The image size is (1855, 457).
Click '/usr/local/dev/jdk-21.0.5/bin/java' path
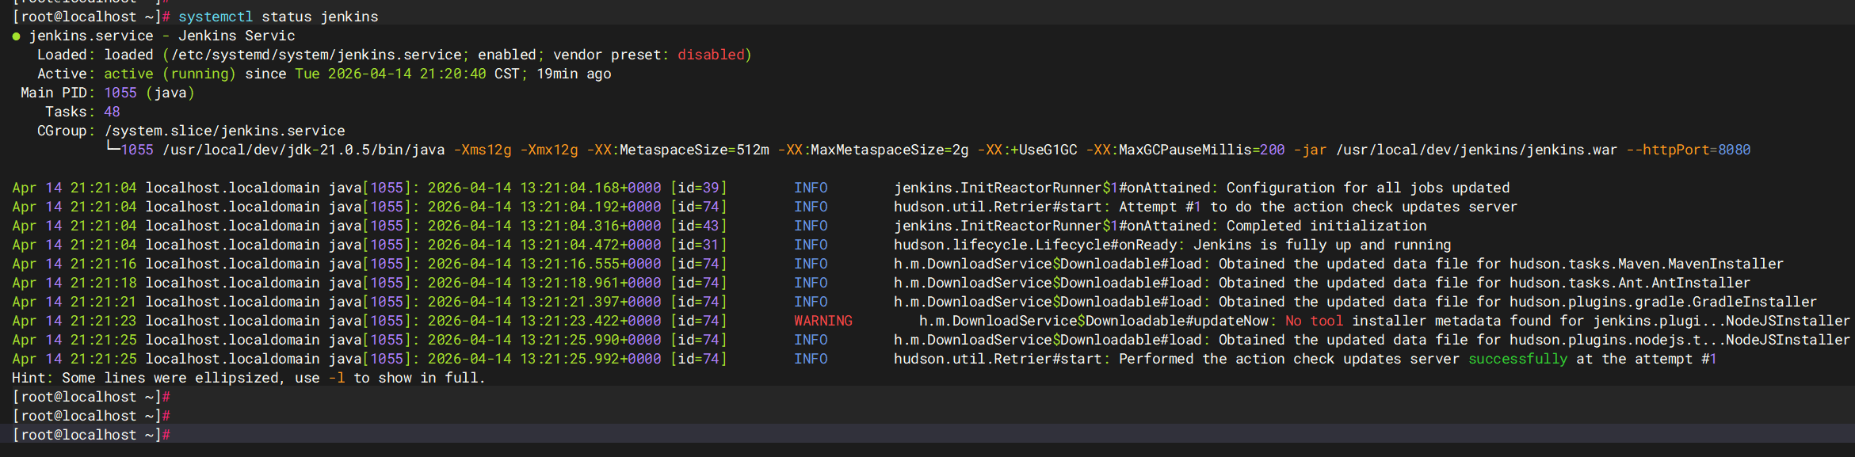(303, 150)
